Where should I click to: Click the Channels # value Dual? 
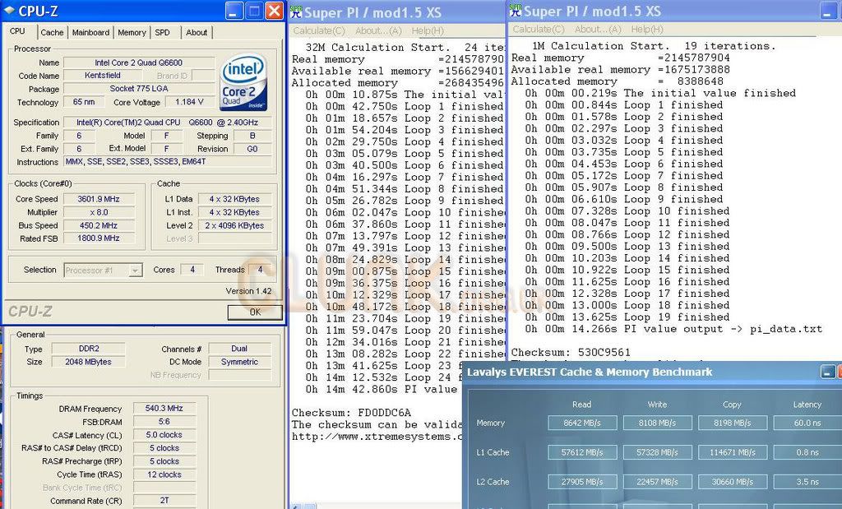(x=239, y=349)
